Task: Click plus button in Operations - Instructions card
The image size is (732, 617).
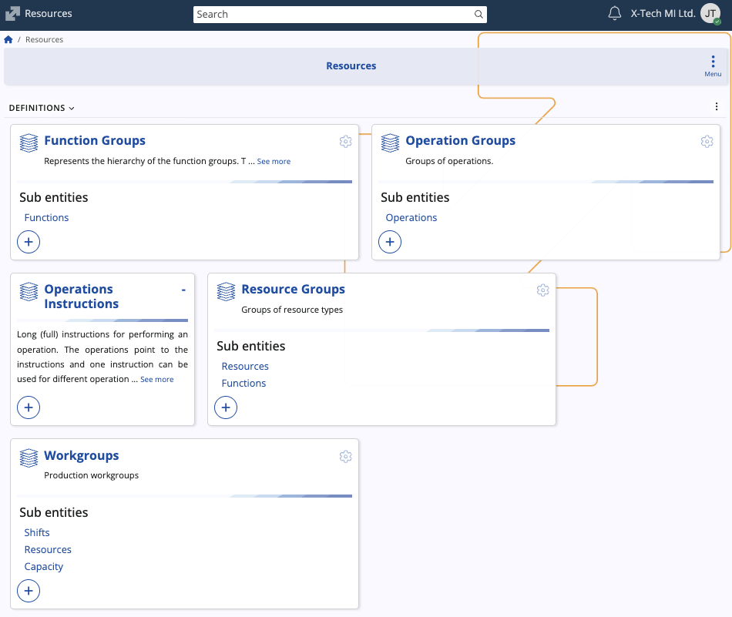Action: pyautogui.click(x=29, y=407)
